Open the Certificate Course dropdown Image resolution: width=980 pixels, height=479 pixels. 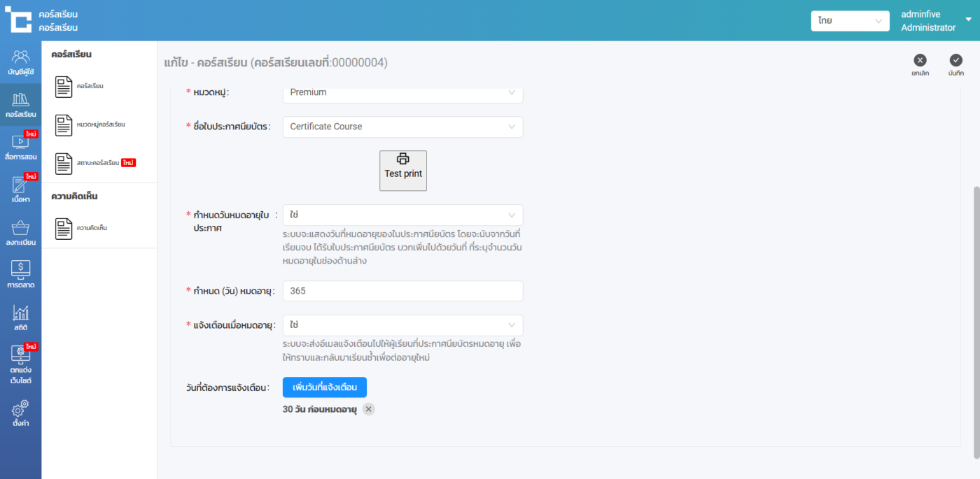point(402,127)
